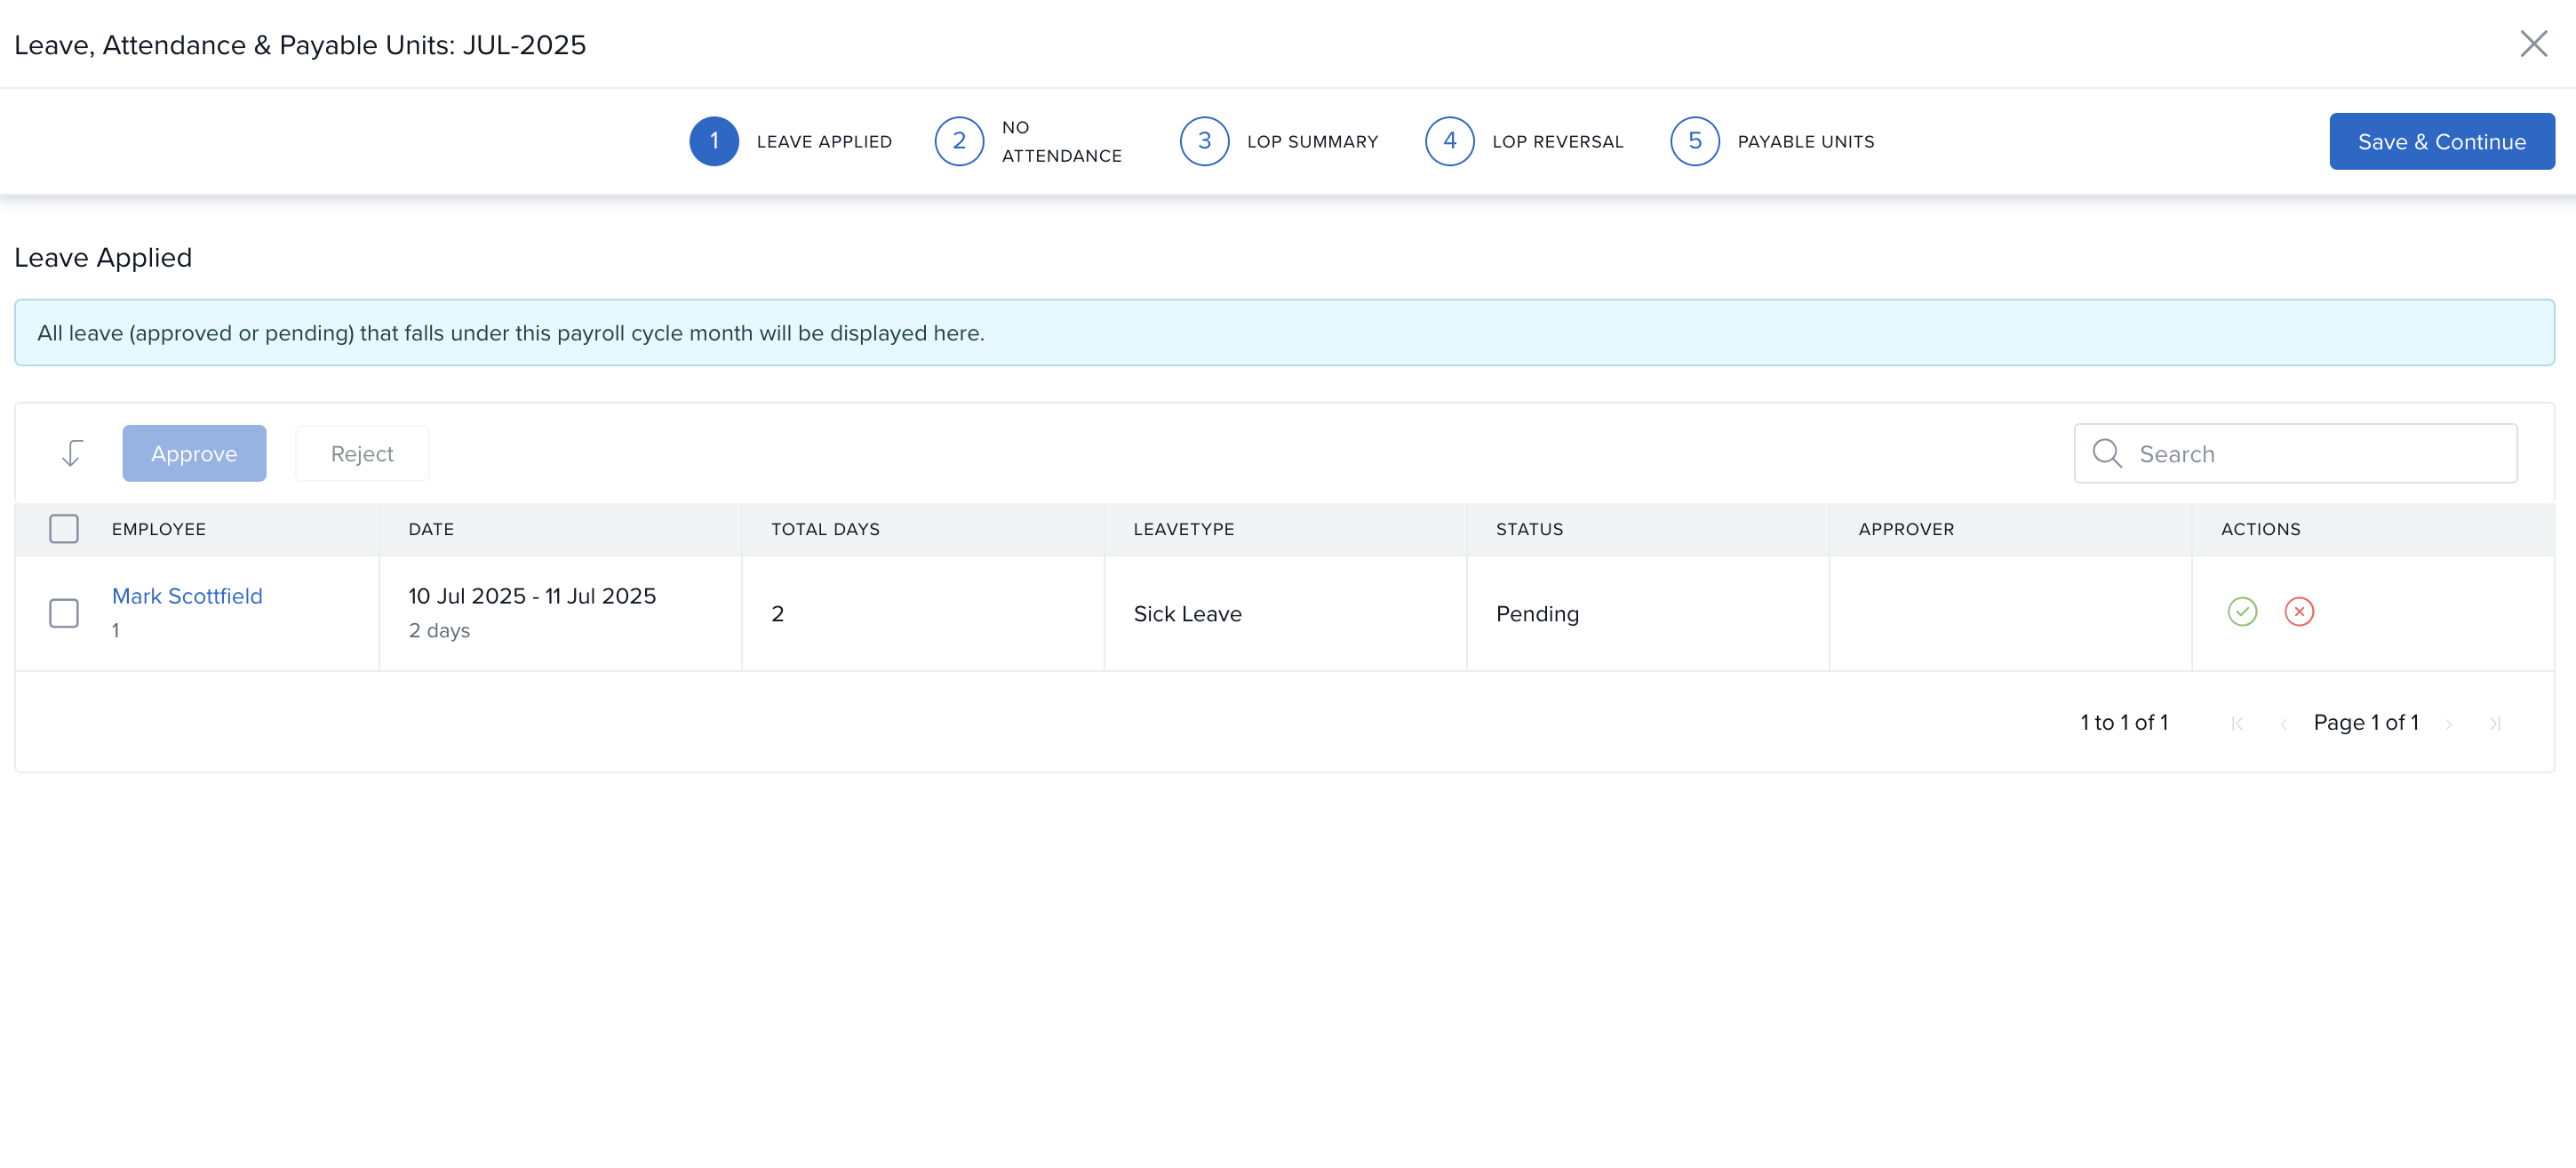The height and width of the screenshot is (1168, 2576).
Task: Click the Approve bulk action button
Action: (x=194, y=453)
